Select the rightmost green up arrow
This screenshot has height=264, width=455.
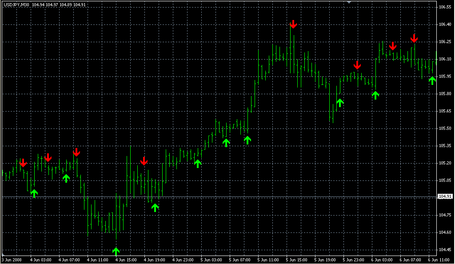tap(432, 80)
